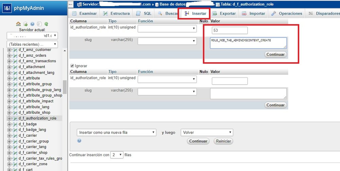The width and height of the screenshot is (340, 171).
Task: Toggle the Ignorar checkbox
Action: (72, 66)
